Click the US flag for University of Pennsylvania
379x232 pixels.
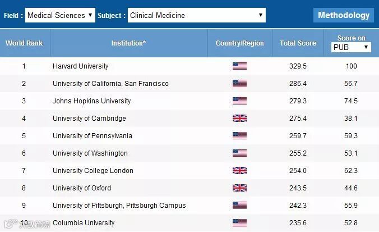click(239, 136)
